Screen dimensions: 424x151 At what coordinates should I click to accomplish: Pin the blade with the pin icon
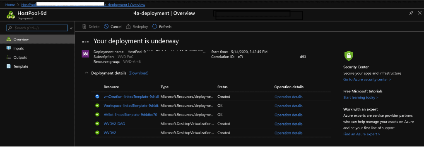pyautogui.click(x=411, y=13)
